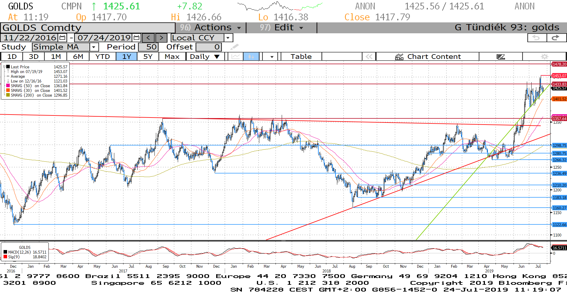Viewport: 567px width, 306px height.
Task: Shift date range backward with left arrow
Action: [x=148, y=38]
